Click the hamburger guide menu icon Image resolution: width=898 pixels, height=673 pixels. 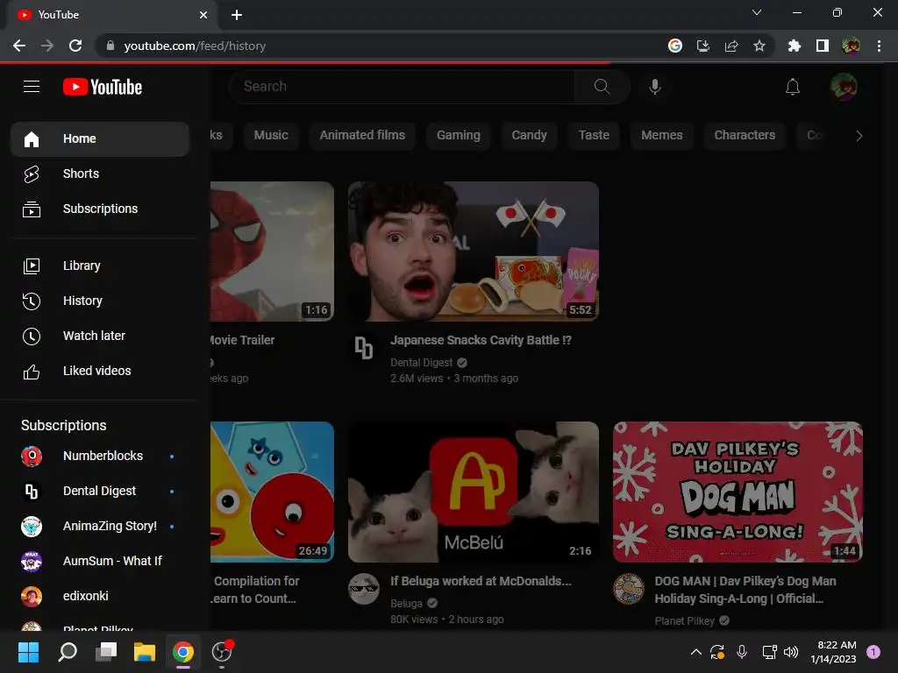click(32, 87)
